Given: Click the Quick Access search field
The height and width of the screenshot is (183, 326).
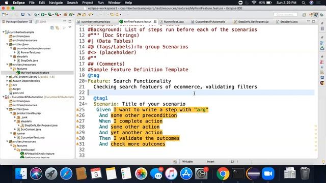Looking at the screenshot, I should [x=285, y=15].
